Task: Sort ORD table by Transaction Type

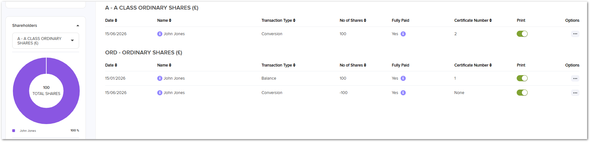Action: (x=278, y=65)
